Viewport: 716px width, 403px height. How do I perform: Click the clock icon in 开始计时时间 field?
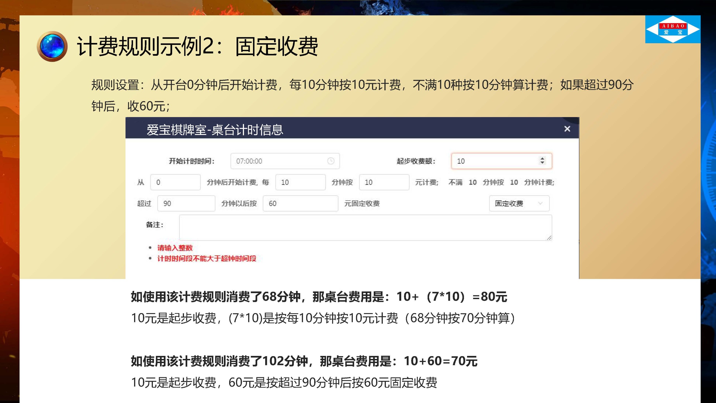click(331, 161)
